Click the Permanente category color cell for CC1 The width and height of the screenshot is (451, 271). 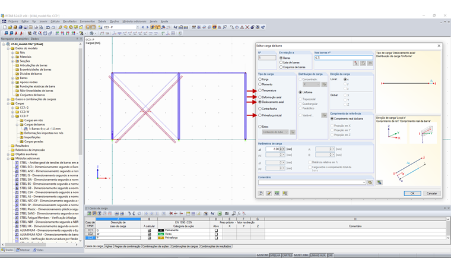[161, 231]
